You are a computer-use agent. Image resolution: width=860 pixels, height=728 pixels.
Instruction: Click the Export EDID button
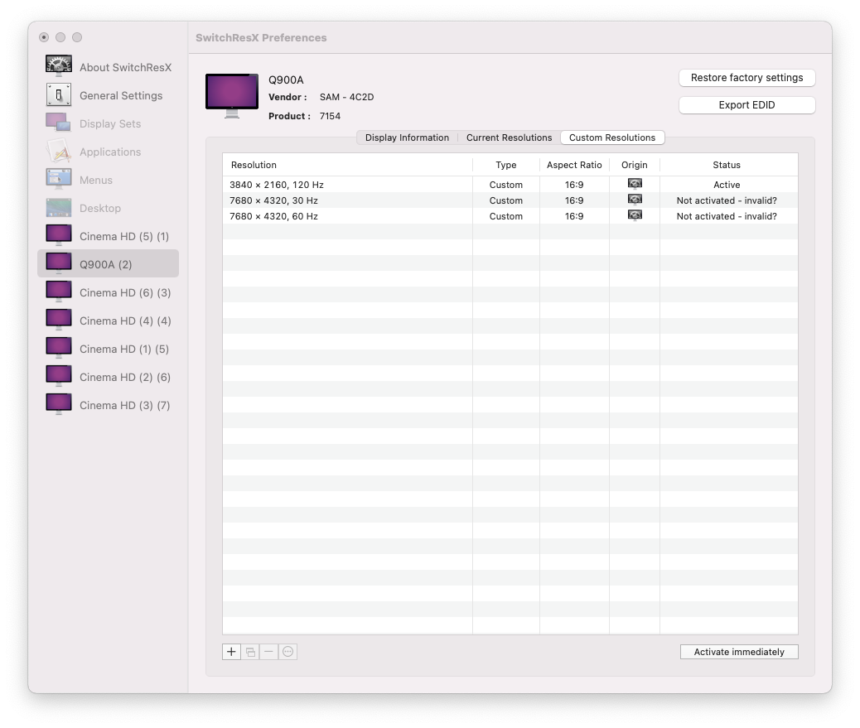tap(746, 105)
